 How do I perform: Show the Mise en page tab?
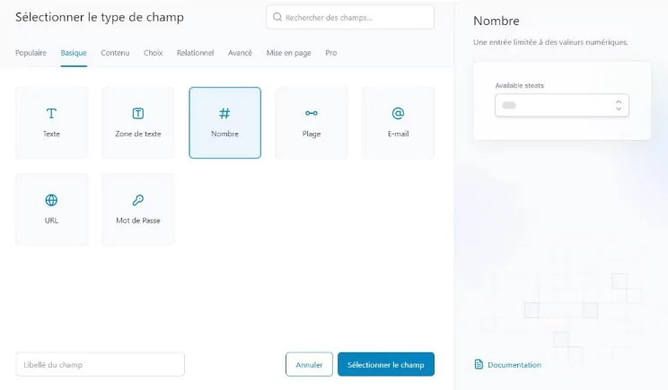pos(288,53)
